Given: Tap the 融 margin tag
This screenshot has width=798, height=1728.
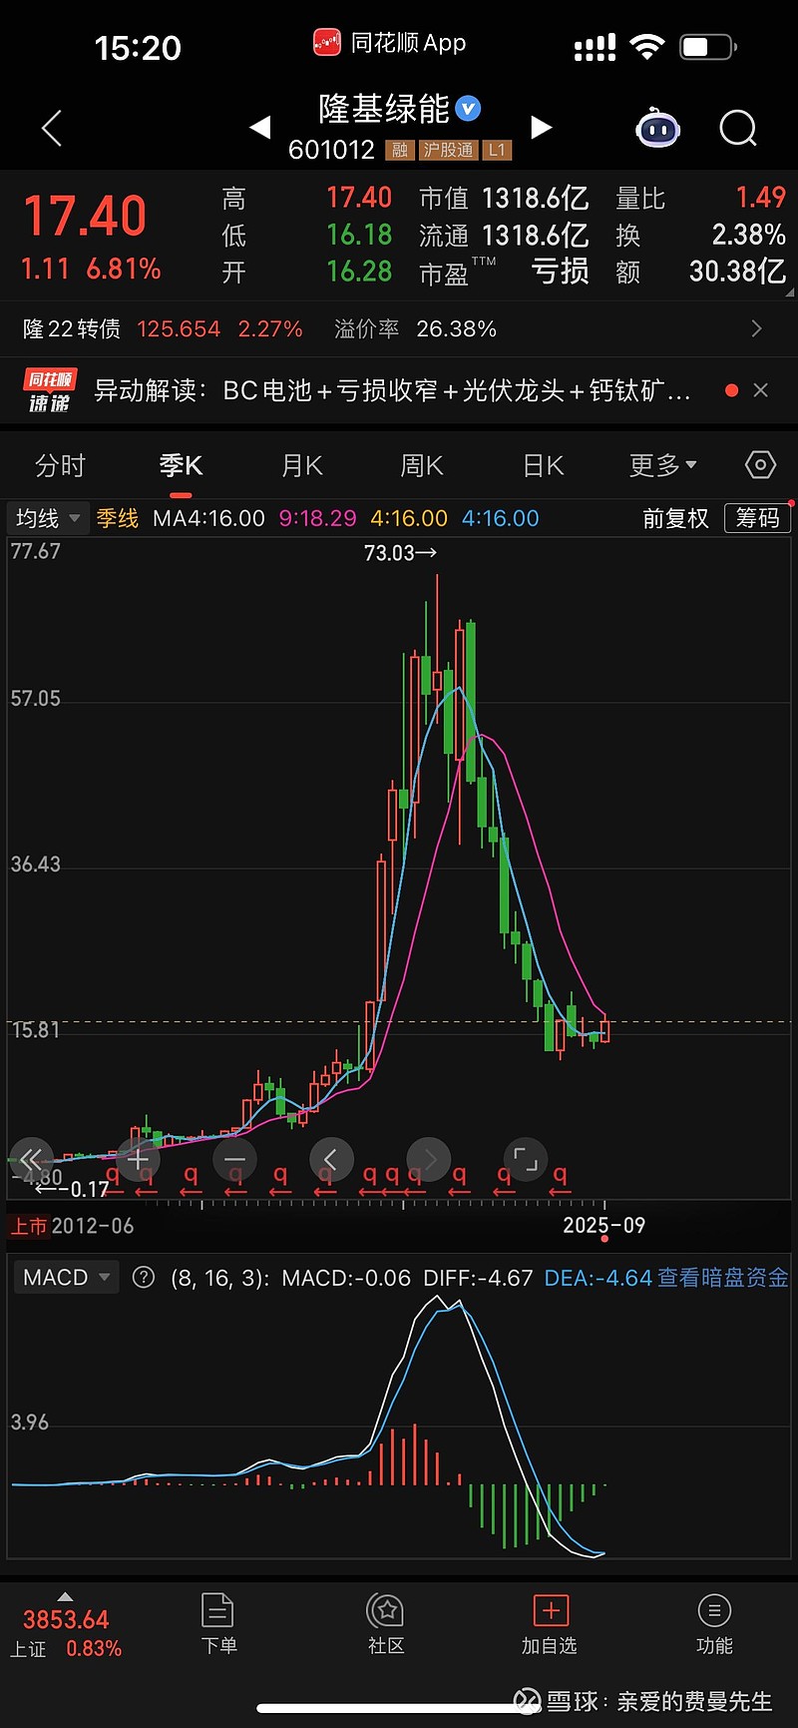Looking at the screenshot, I should click(400, 150).
